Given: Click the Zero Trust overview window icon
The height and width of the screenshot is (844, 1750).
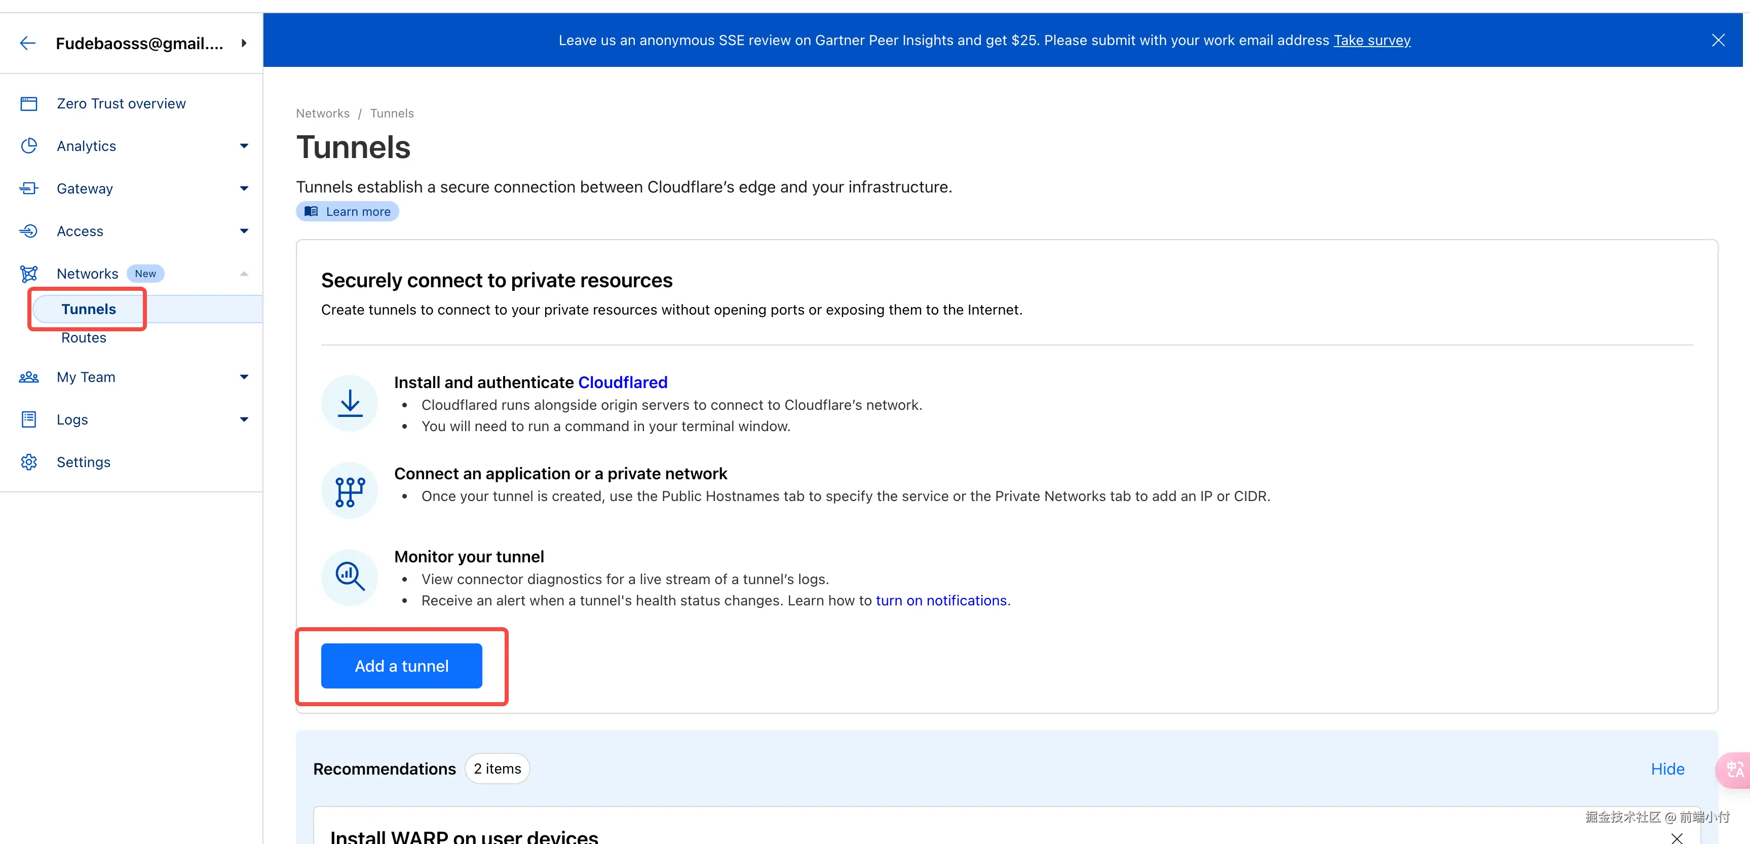Looking at the screenshot, I should coord(28,104).
